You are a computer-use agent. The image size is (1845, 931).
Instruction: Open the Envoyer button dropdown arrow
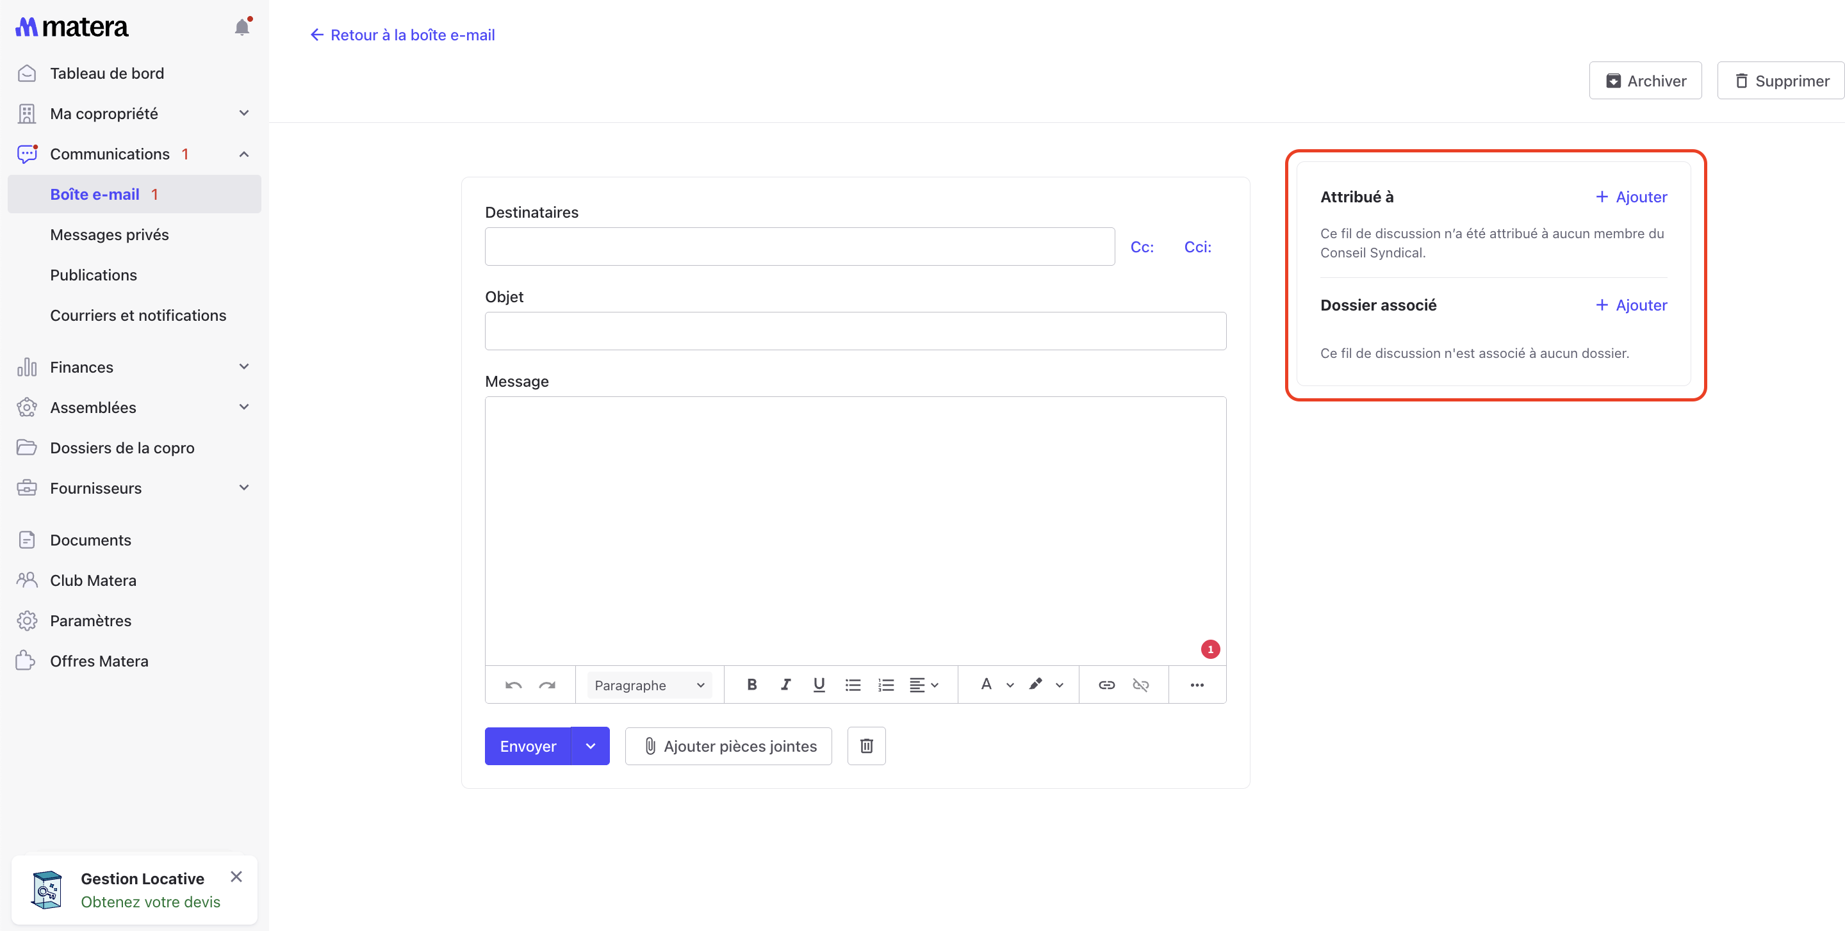(590, 746)
